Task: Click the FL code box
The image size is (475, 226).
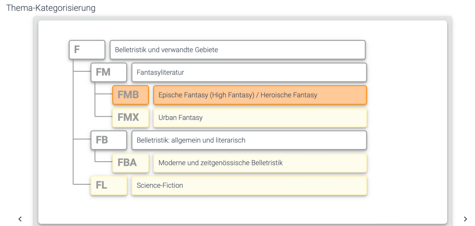Action: [109, 185]
